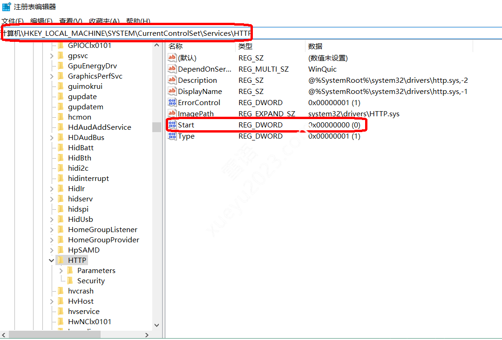Screen dimensions: 502x340
Task: Select the Type registry value
Action: [x=186, y=136]
